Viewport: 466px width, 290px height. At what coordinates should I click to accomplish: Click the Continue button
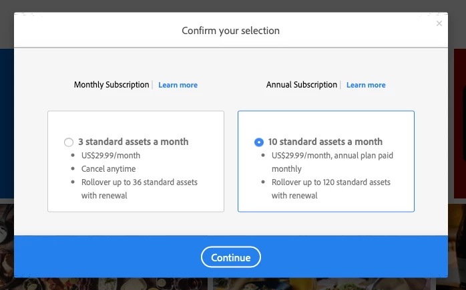click(x=231, y=257)
